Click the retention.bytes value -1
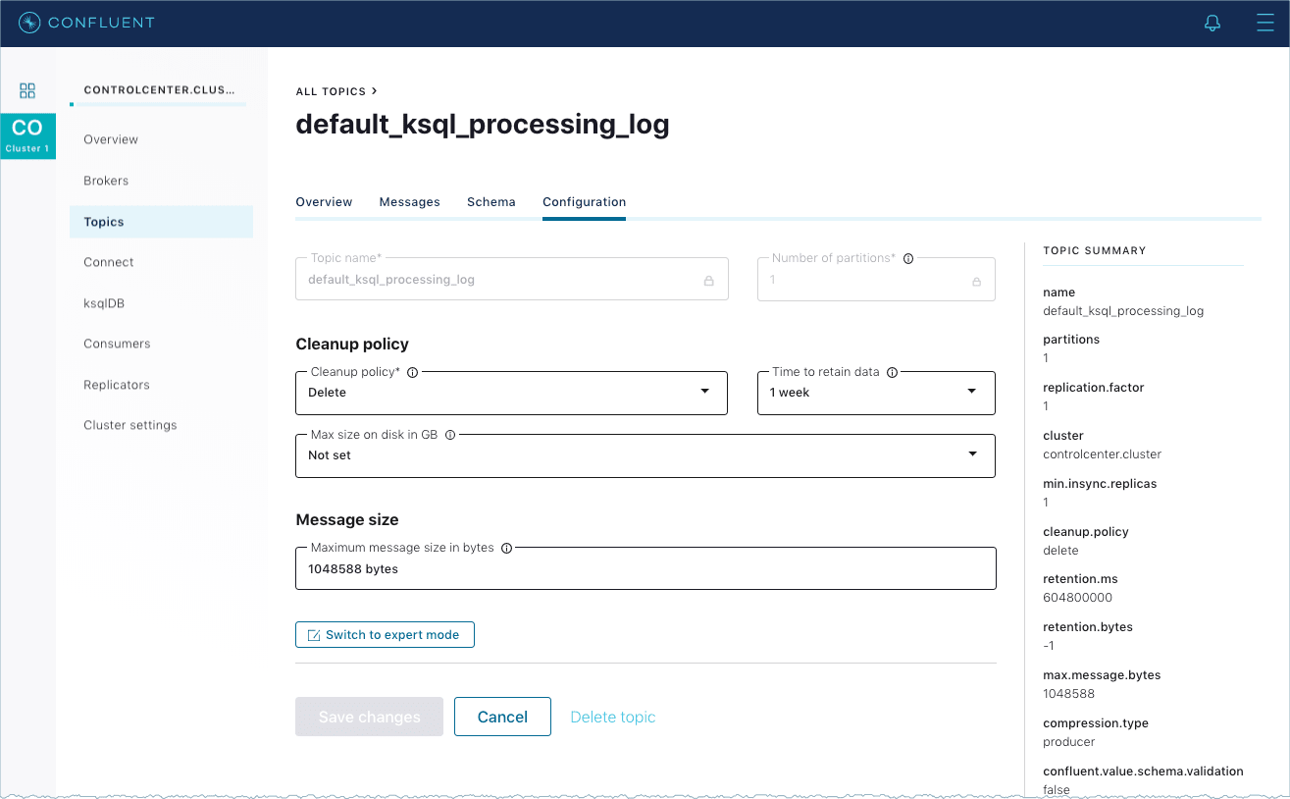 point(1049,646)
